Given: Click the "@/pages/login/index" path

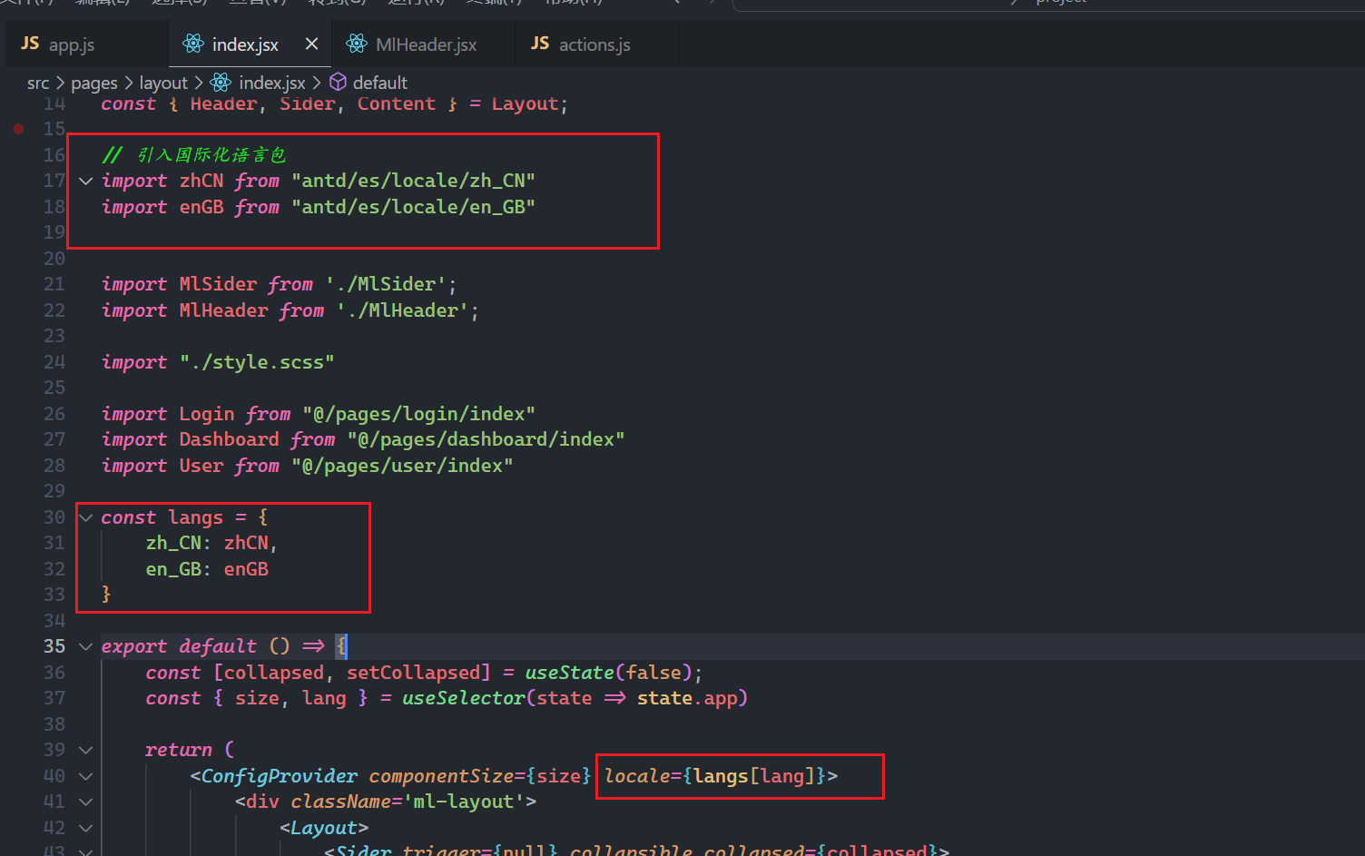Looking at the screenshot, I should pos(418,414).
